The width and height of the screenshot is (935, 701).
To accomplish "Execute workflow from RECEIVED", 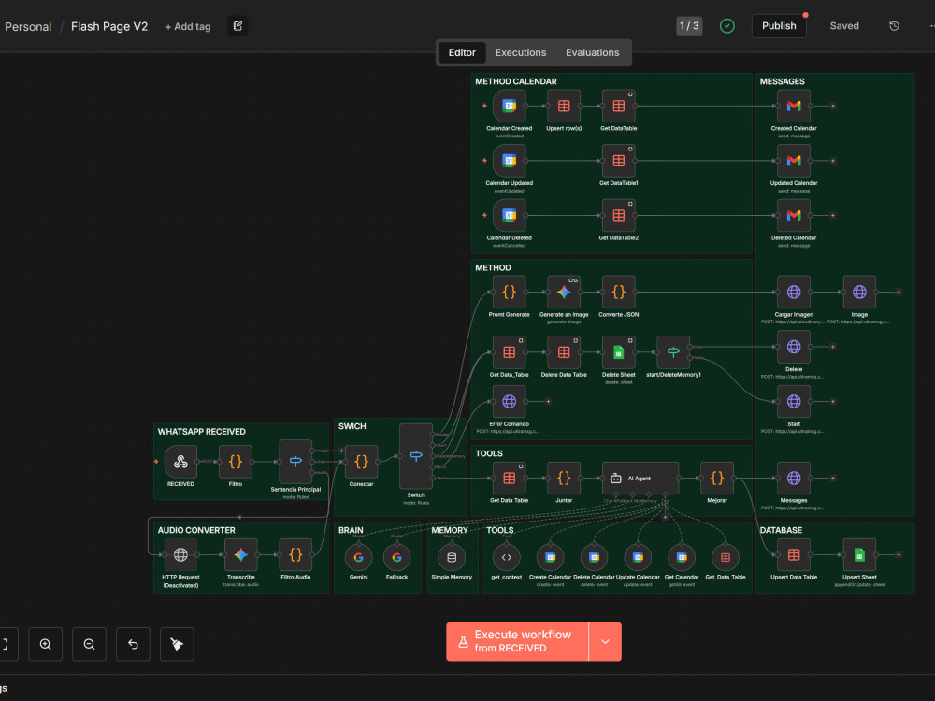I will pyautogui.click(x=517, y=642).
